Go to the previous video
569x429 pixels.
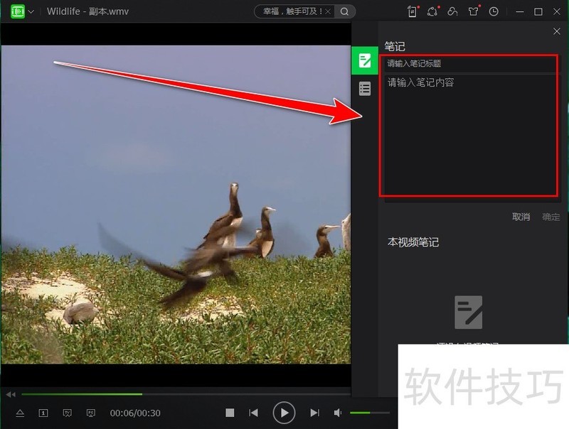click(253, 413)
